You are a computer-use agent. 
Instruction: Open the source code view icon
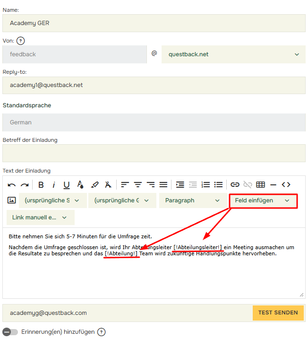point(286,185)
